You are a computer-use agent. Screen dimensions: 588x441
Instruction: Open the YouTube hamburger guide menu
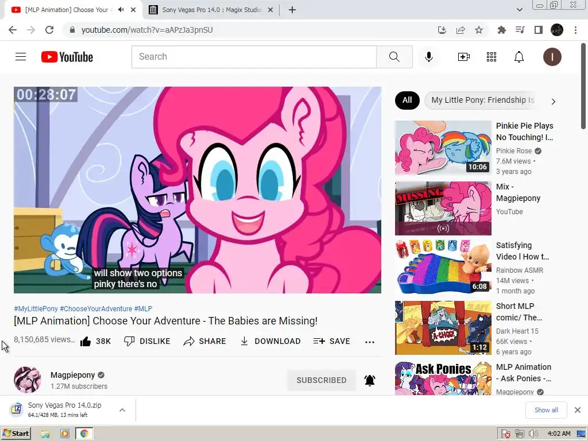click(x=21, y=57)
